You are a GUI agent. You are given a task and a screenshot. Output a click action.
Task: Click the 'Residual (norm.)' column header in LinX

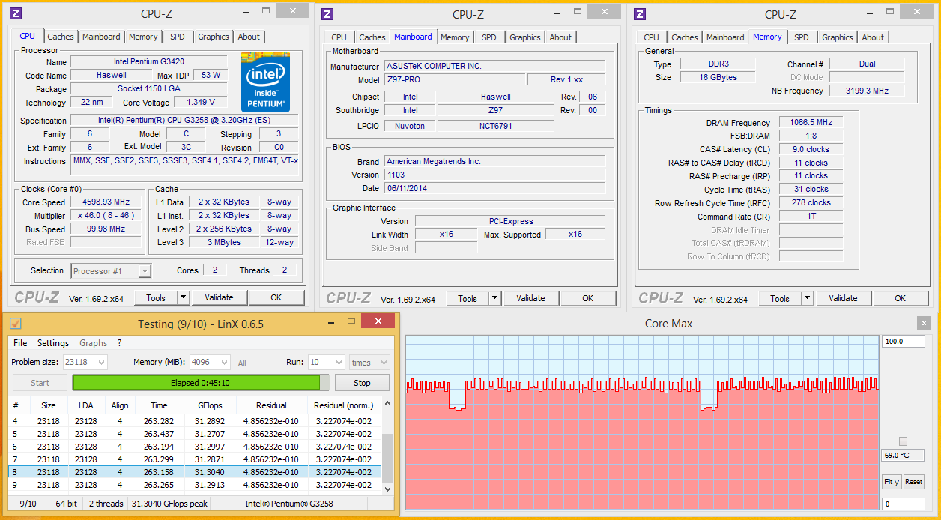click(343, 405)
